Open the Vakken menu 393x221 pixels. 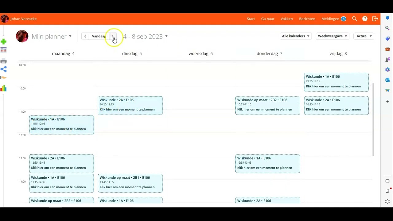[286, 19]
